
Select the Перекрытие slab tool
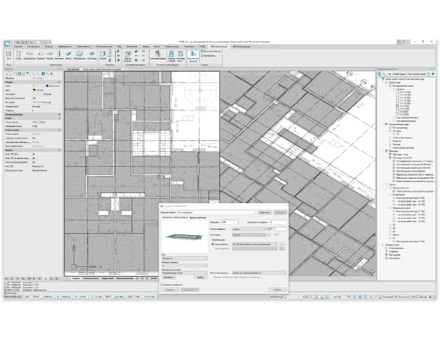click(x=29, y=56)
